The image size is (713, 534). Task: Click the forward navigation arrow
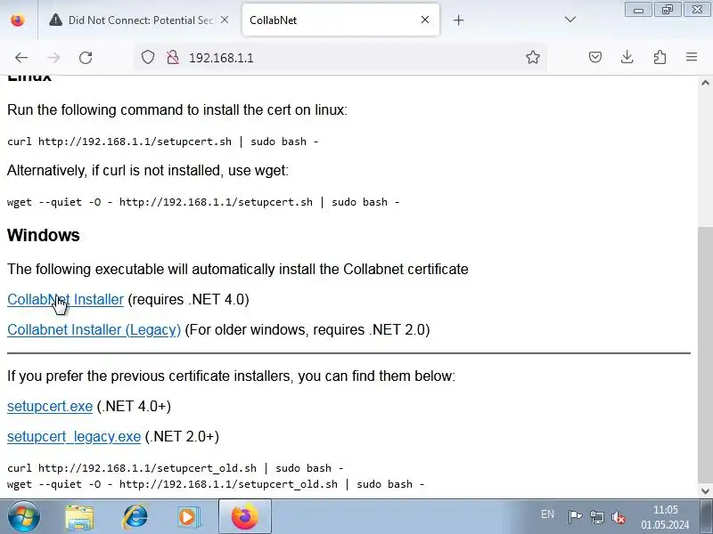pos(53,58)
